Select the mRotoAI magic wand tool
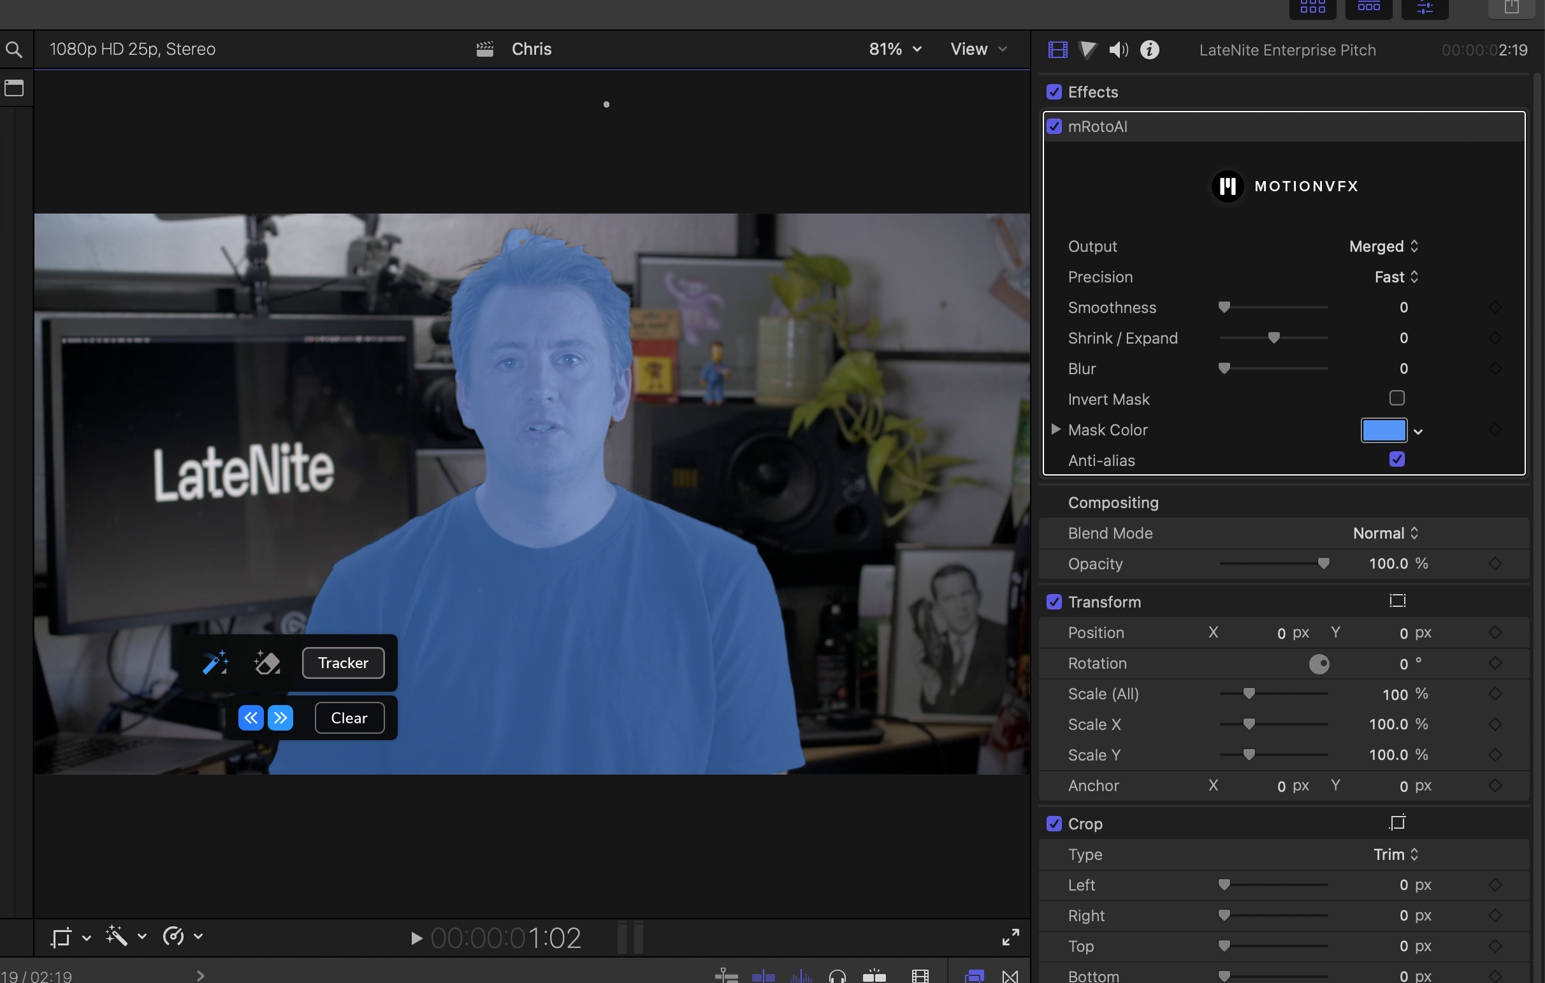This screenshot has width=1545, height=983. pos(215,662)
